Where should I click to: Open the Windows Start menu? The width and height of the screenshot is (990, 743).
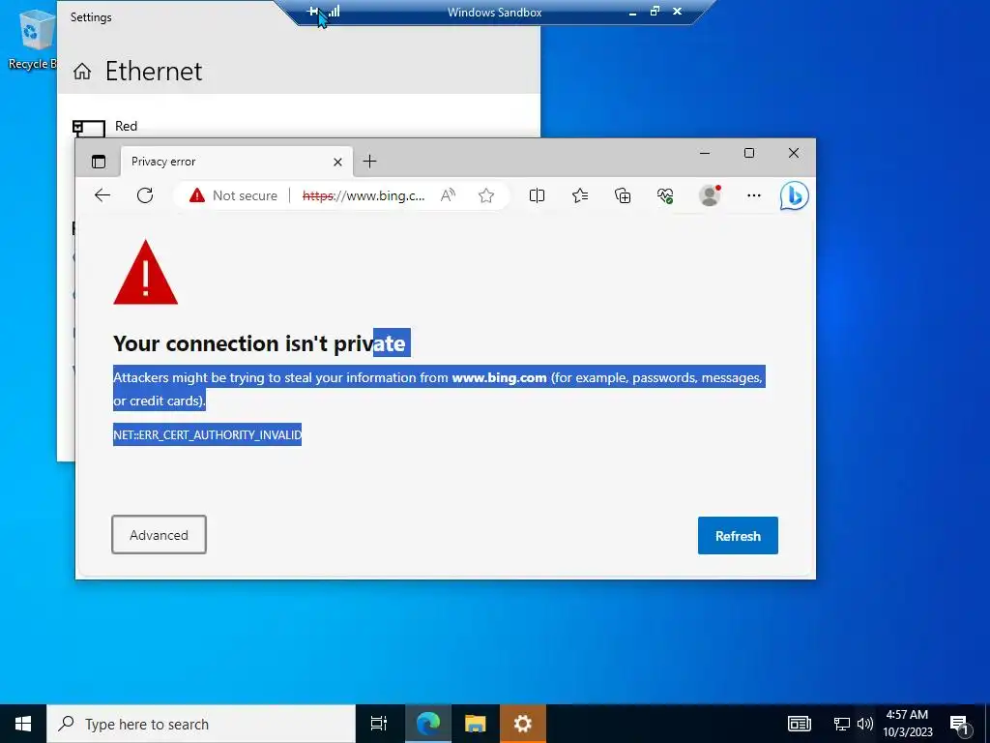click(23, 724)
